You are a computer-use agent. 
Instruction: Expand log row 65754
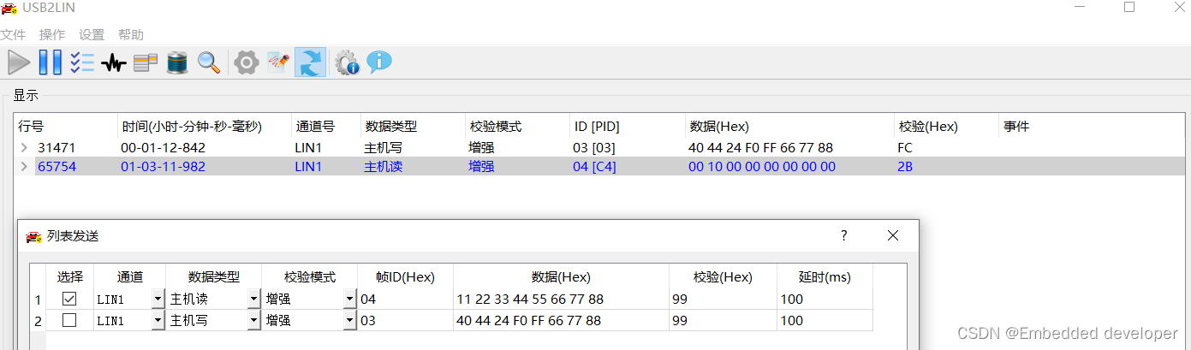tap(24, 167)
